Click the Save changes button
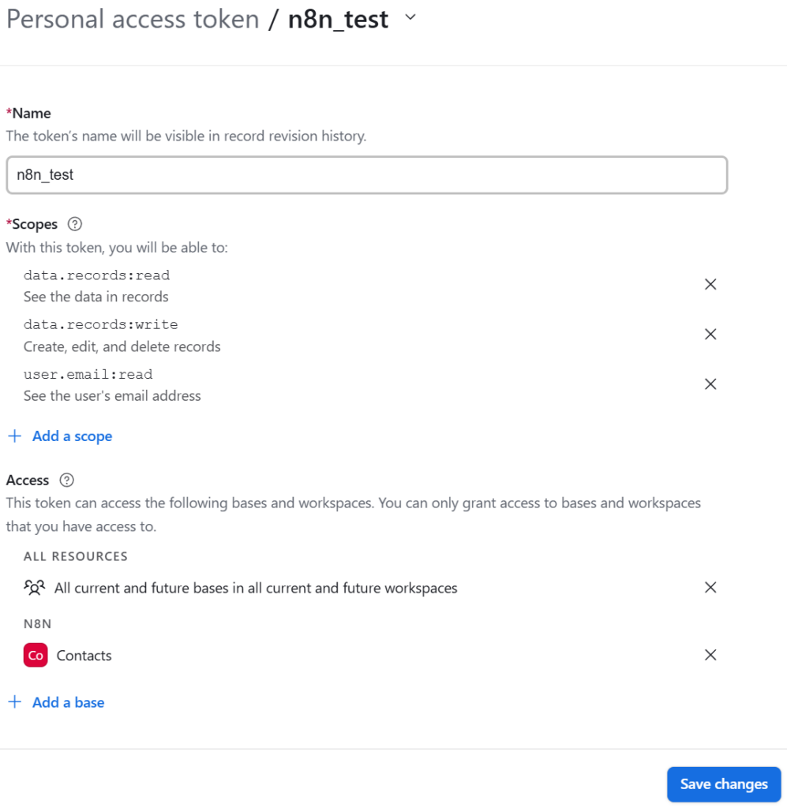The width and height of the screenshot is (787, 808). coord(723,784)
